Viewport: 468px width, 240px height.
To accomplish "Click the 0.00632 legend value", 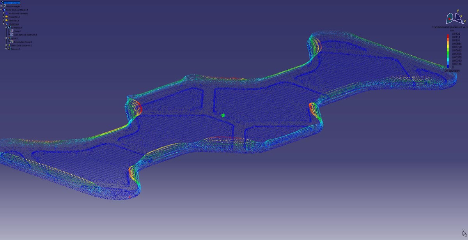I will click(x=457, y=50).
